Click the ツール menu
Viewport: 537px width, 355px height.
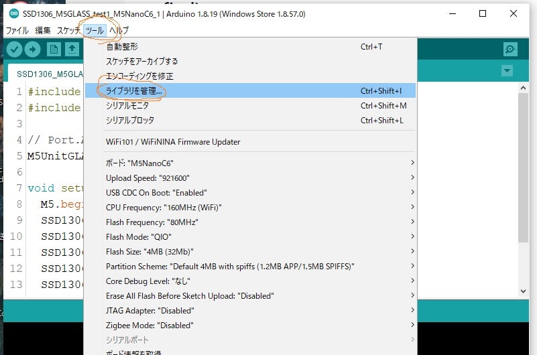(x=95, y=30)
